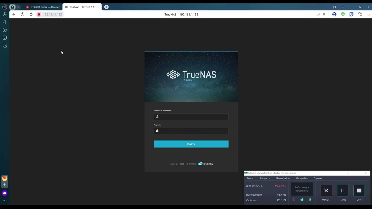Open the Медиафайлы menu in Movavi
The width and height of the screenshot is (372, 209).
pyautogui.click(x=283, y=178)
